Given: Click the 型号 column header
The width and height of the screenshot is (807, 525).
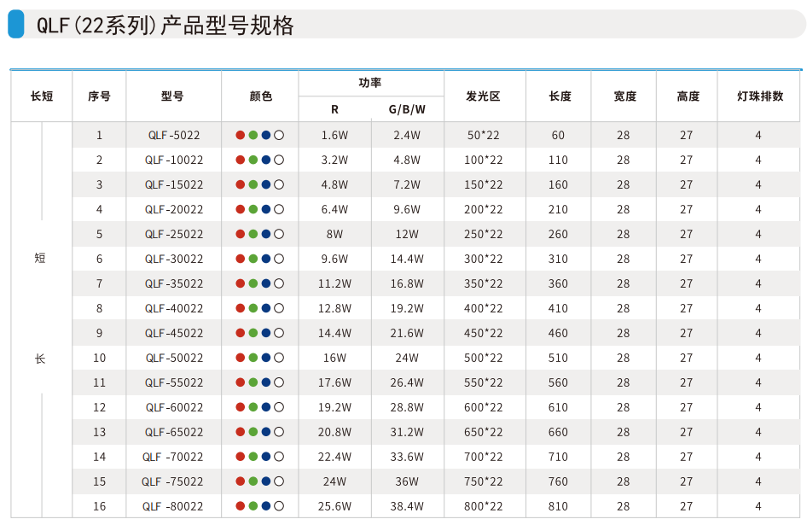Looking at the screenshot, I should point(172,96).
